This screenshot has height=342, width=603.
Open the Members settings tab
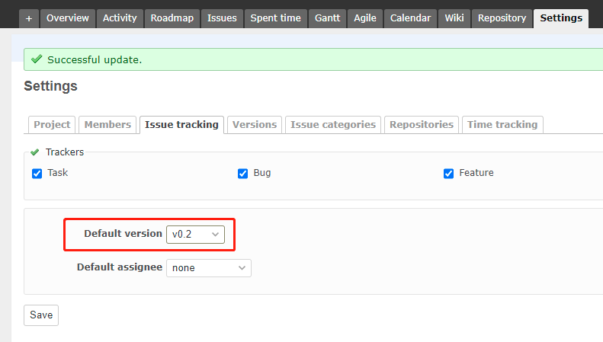[107, 125]
